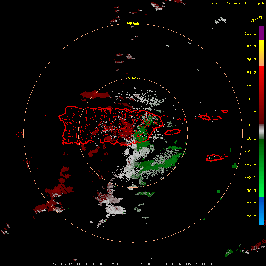Click the 50 NMI range ring label

click(x=133, y=78)
